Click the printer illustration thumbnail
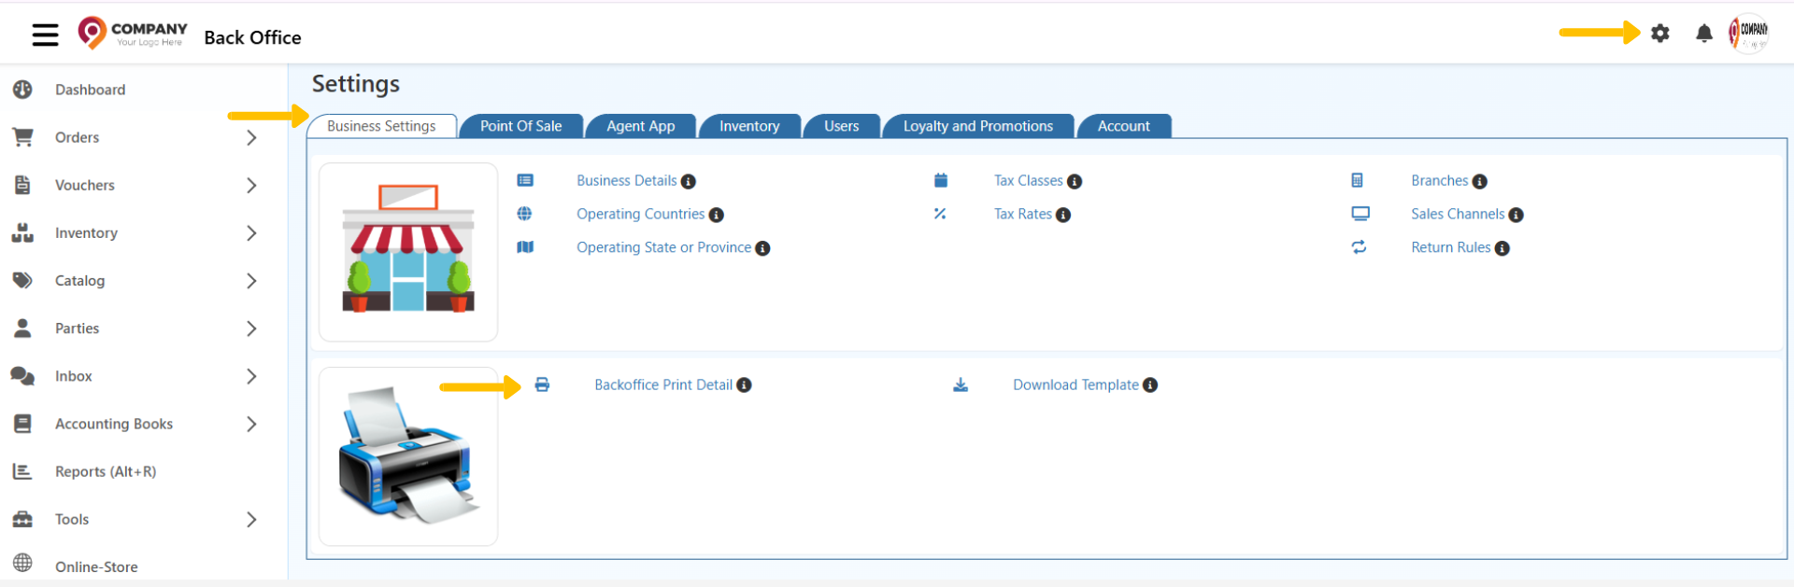 (x=408, y=456)
